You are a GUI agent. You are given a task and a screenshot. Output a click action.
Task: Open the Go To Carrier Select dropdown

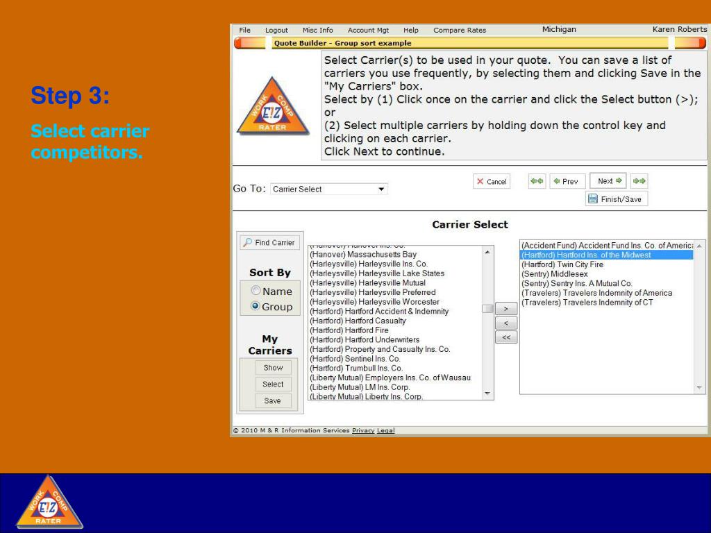pos(329,189)
